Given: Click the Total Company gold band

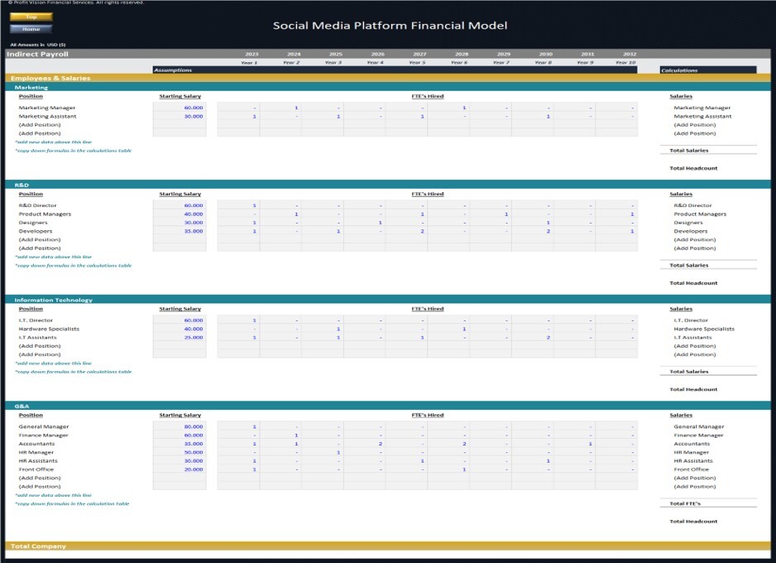Looking at the screenshot, I should pos(388,546).
